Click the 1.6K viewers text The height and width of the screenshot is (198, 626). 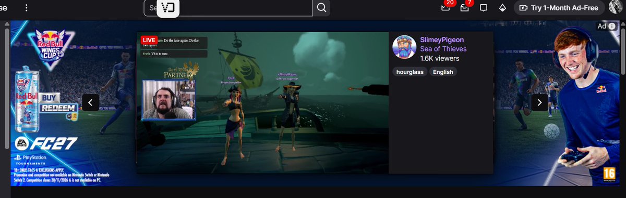click(x=440, y=59)
